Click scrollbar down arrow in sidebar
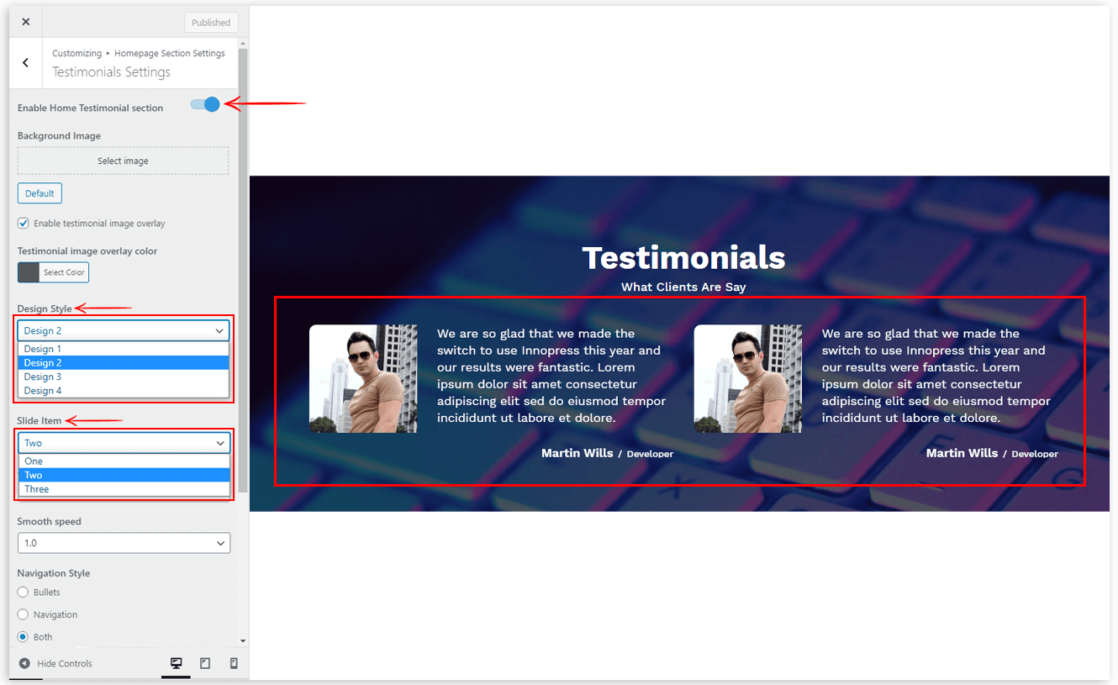This screenshot has width=1118, height=685. tap(243, 641)
